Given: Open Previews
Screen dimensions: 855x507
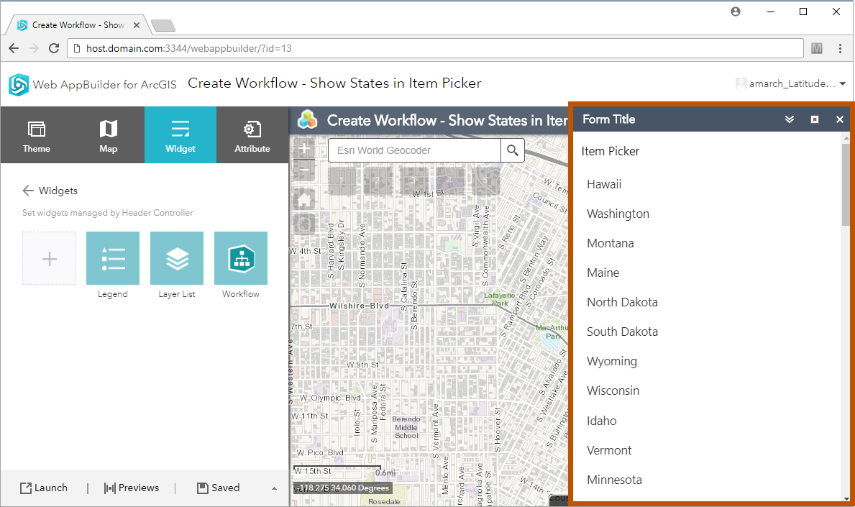Looking at the screenshot, I should [132, 488].
